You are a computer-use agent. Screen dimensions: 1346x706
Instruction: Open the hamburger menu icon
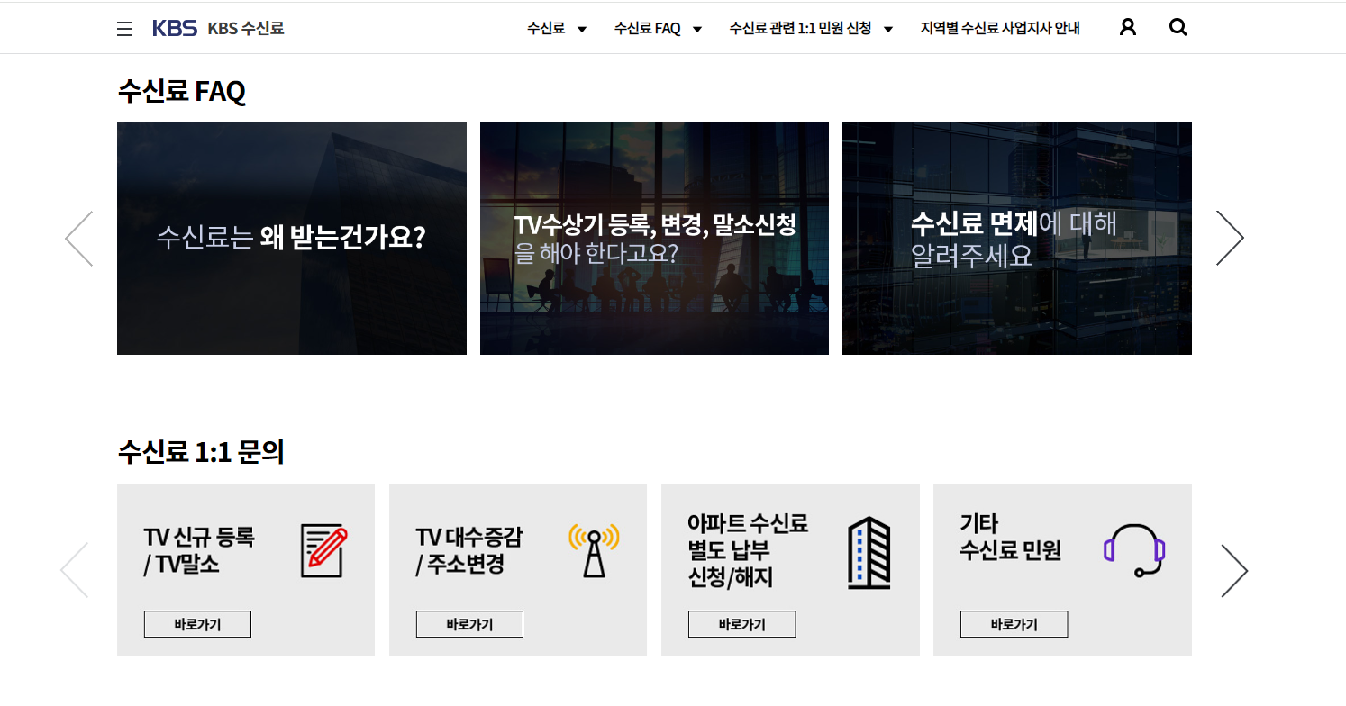124,29
